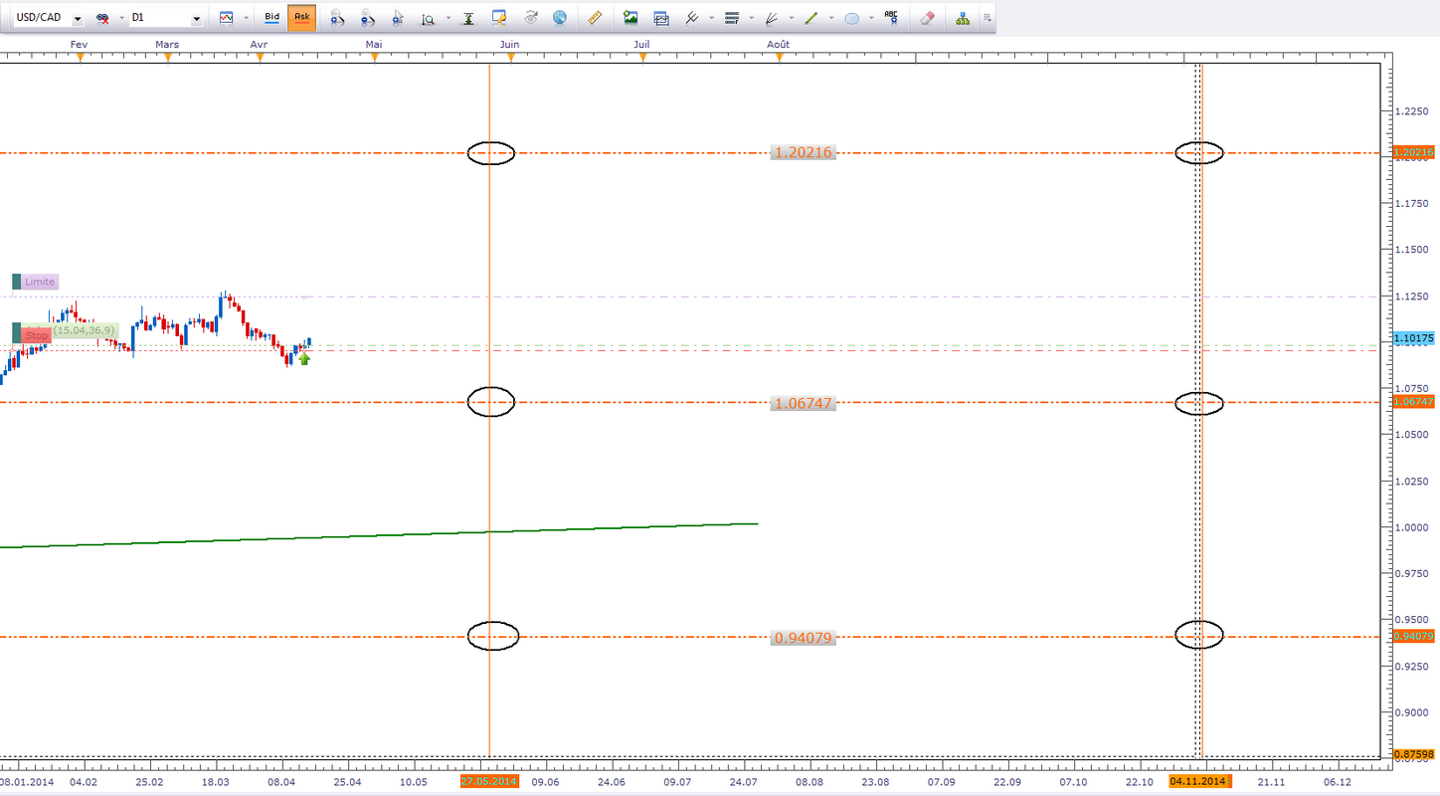Image resolution: width=1440 pixels, height=796 pixels.
Task: Click the indicators icon
Action: [x=692, y=18]
